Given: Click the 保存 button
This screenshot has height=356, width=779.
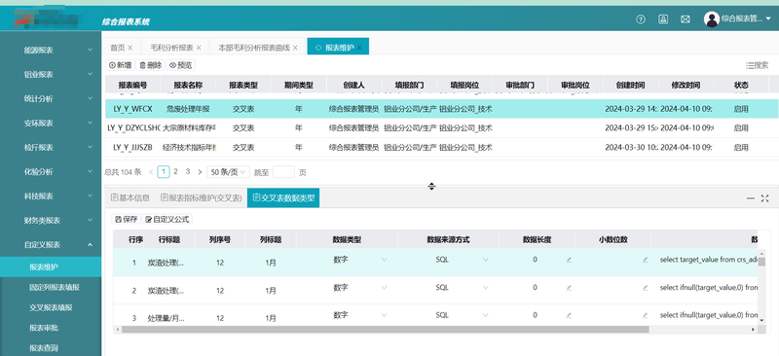Looking at the screenshot, I should pos(127,219).
